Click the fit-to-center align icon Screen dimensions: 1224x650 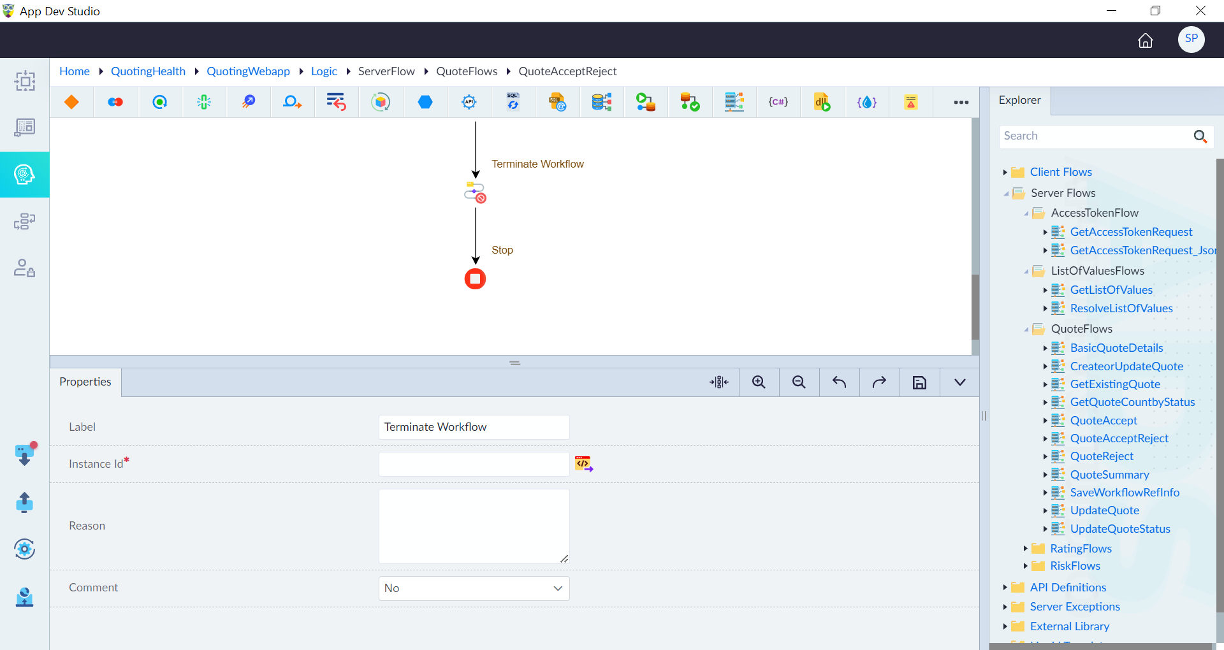coord(718,382)
